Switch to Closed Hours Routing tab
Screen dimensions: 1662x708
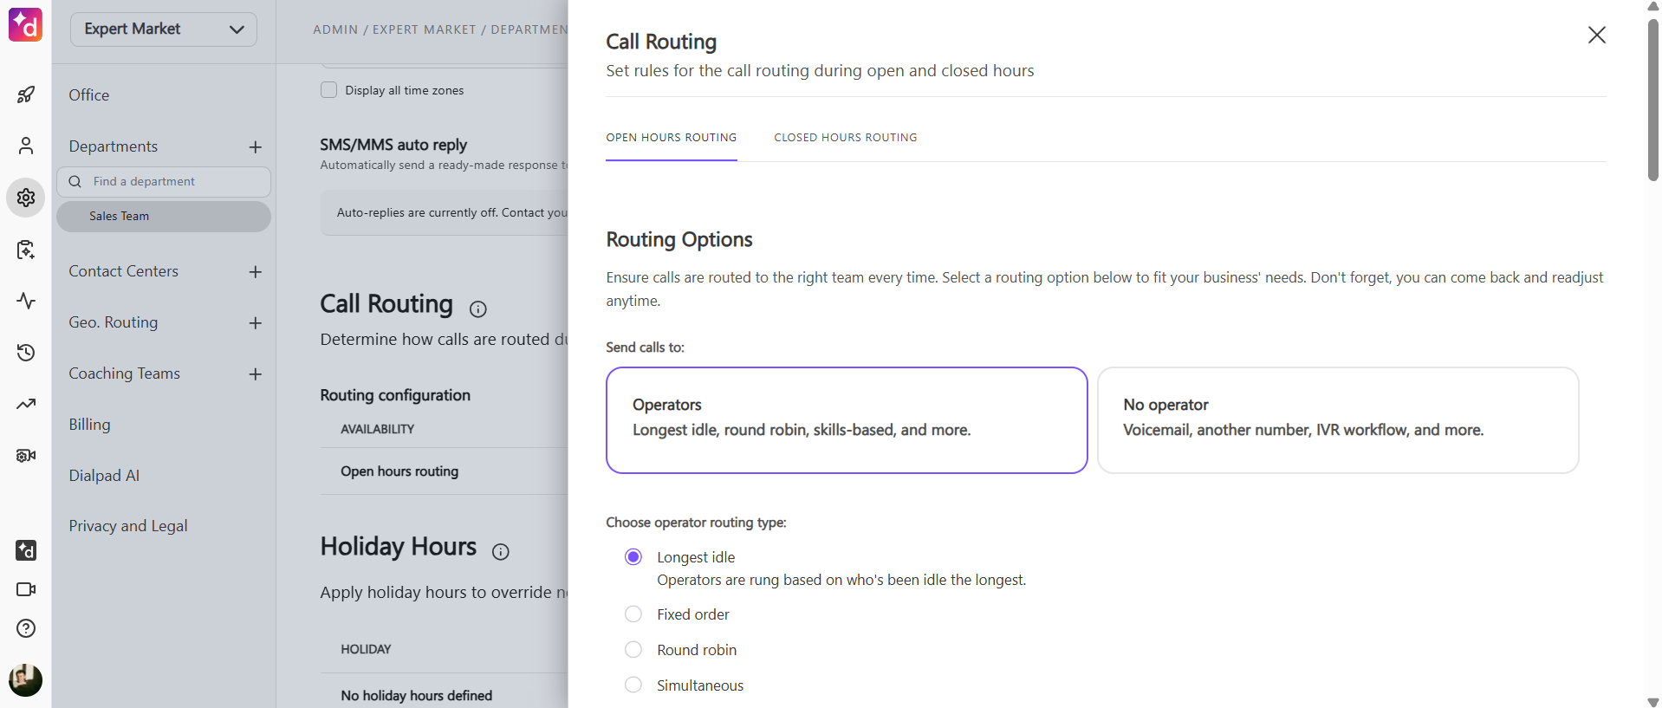click(x=846, y=138)
